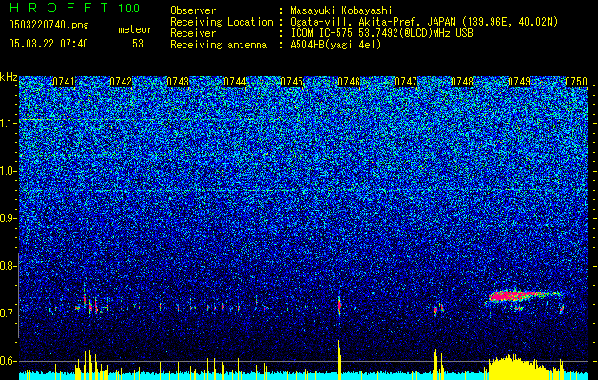Click the 0.8 frequency axis label

pyautogui.click(x=8, y=266)
